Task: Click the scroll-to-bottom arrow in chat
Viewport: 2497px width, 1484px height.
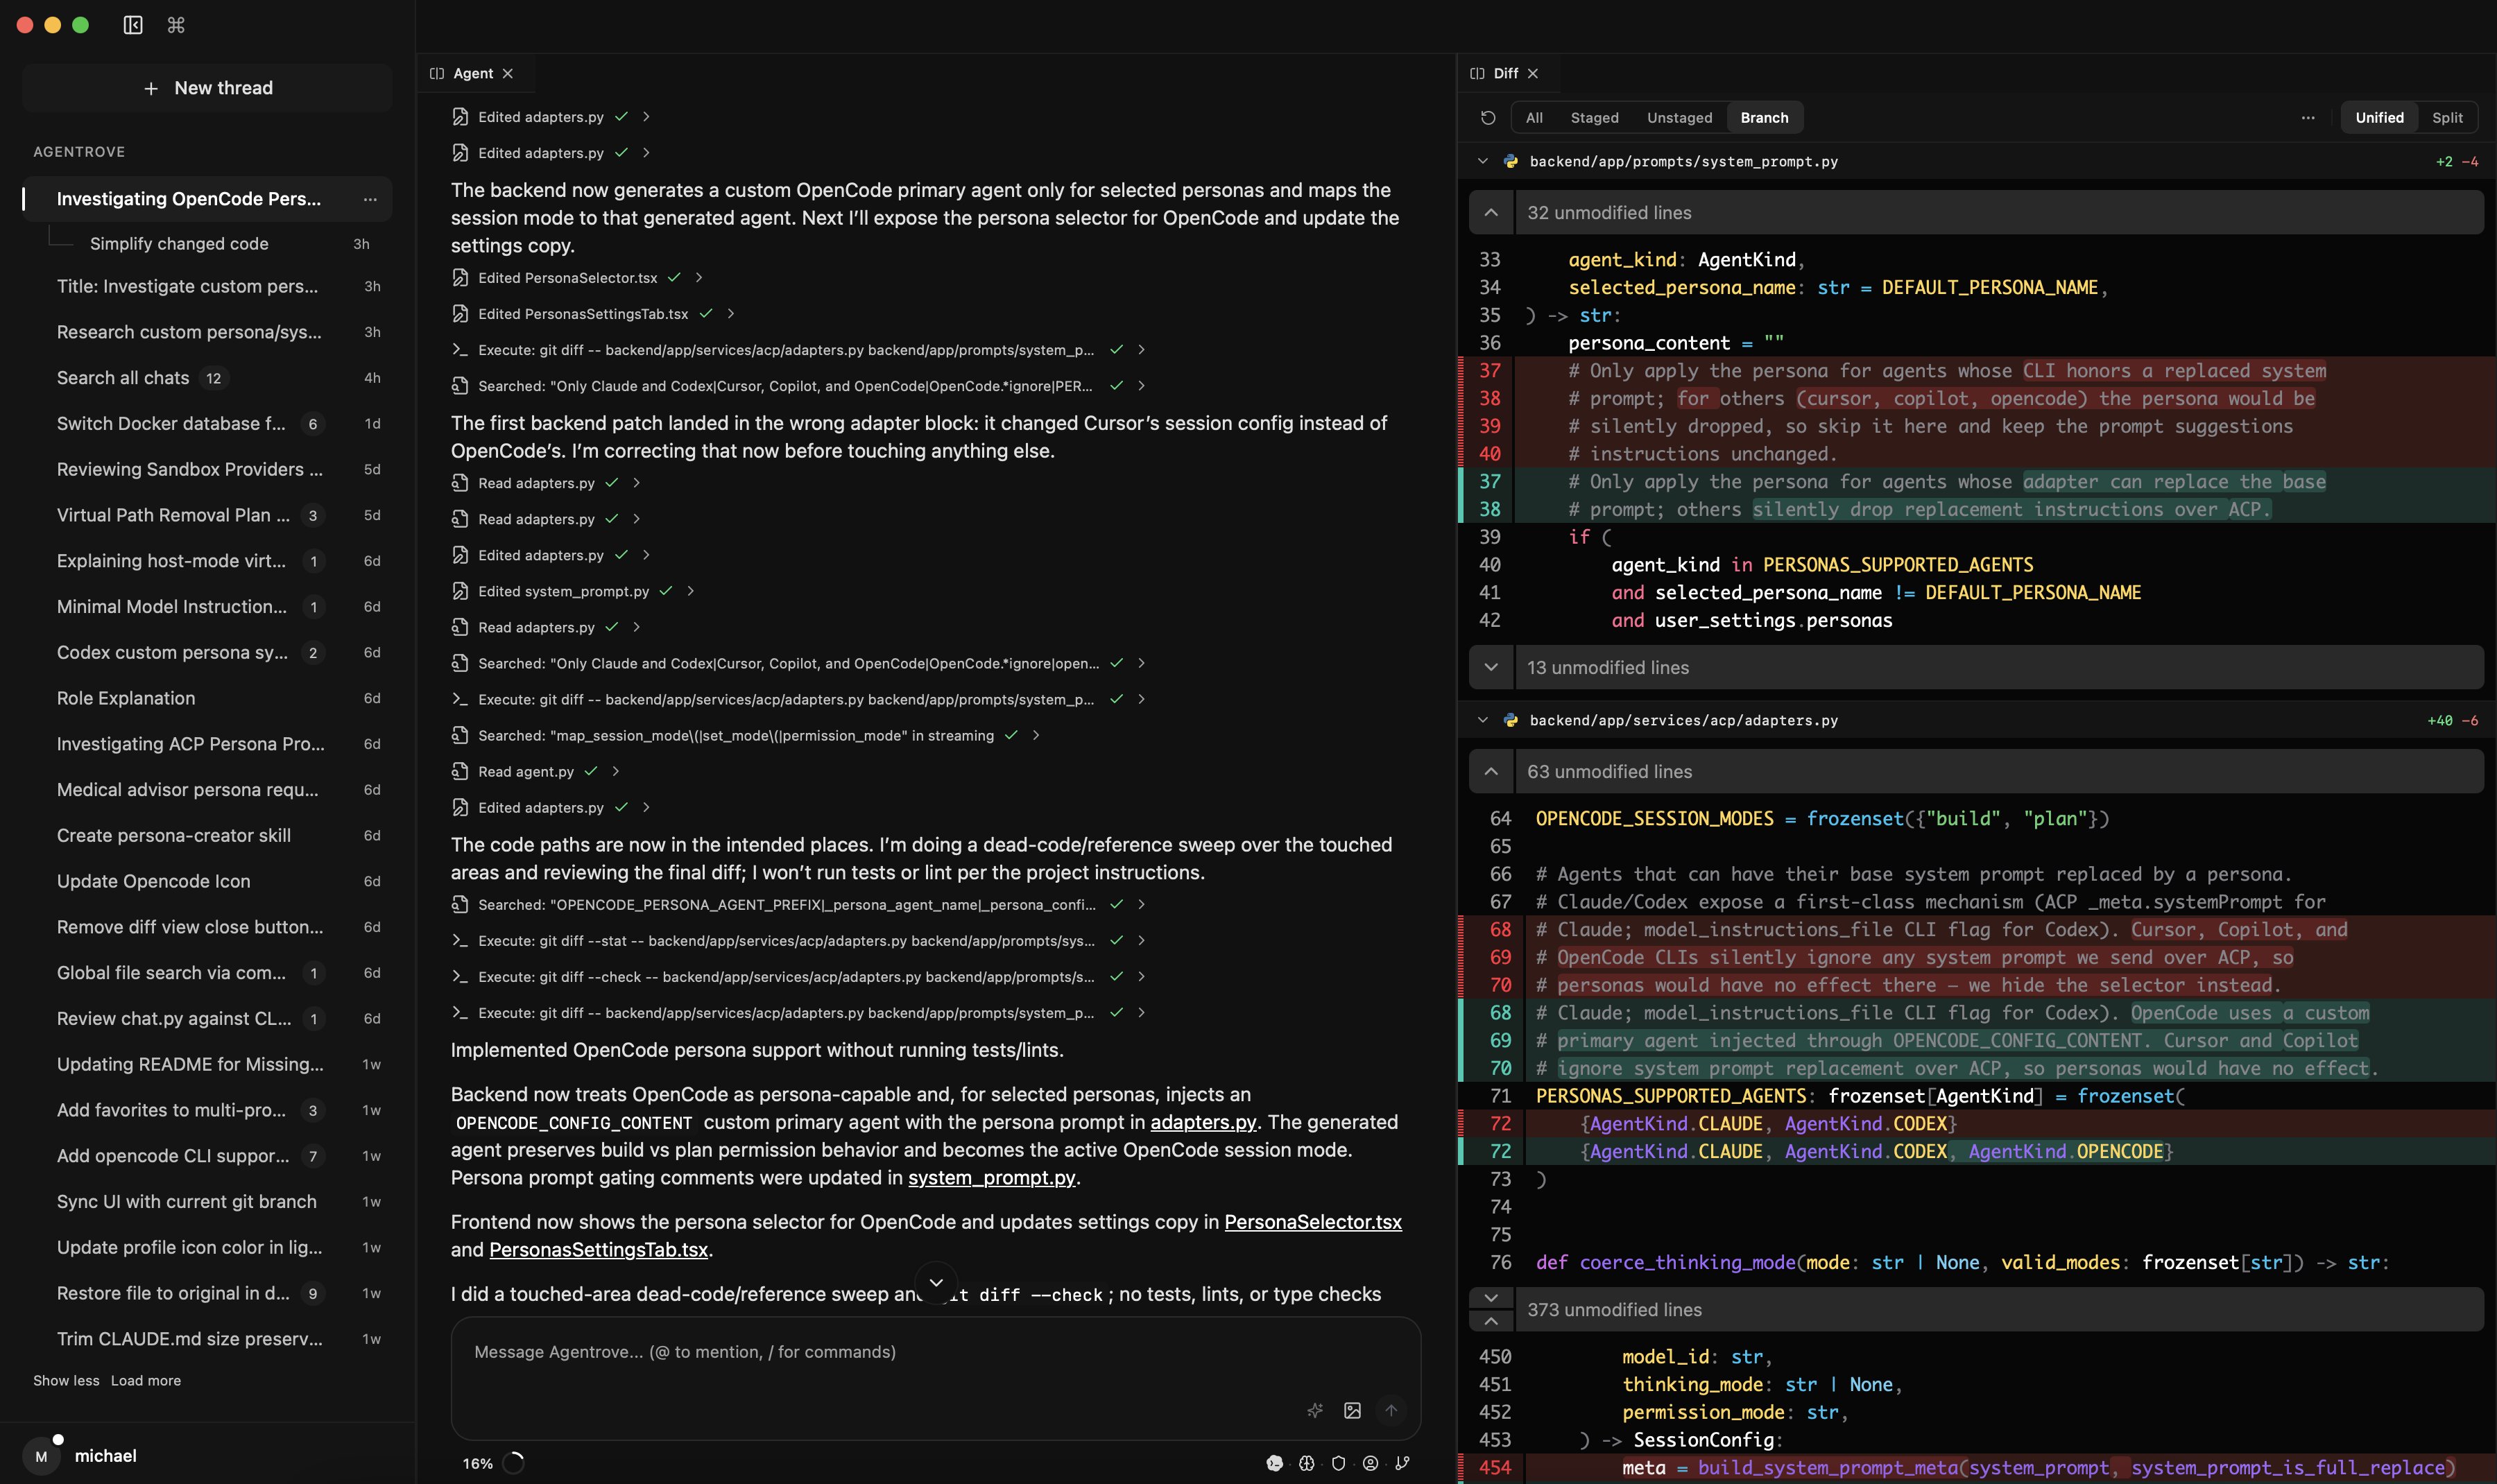Action: click(x=936, y=1282)
